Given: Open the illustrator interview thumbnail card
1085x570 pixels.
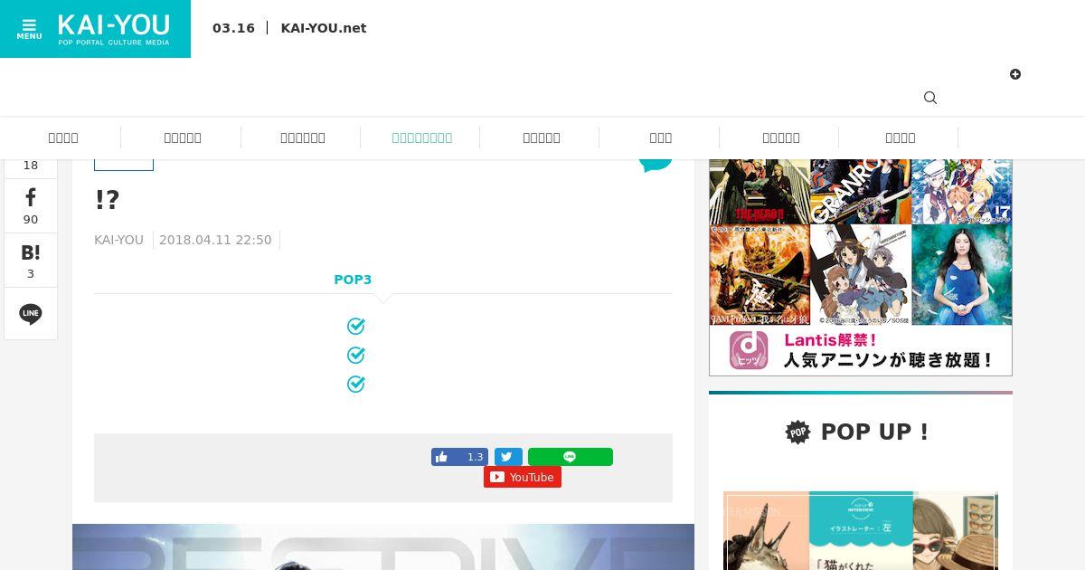Looking at the screenshot, I should pyautogui.click(x=861, y=531).
